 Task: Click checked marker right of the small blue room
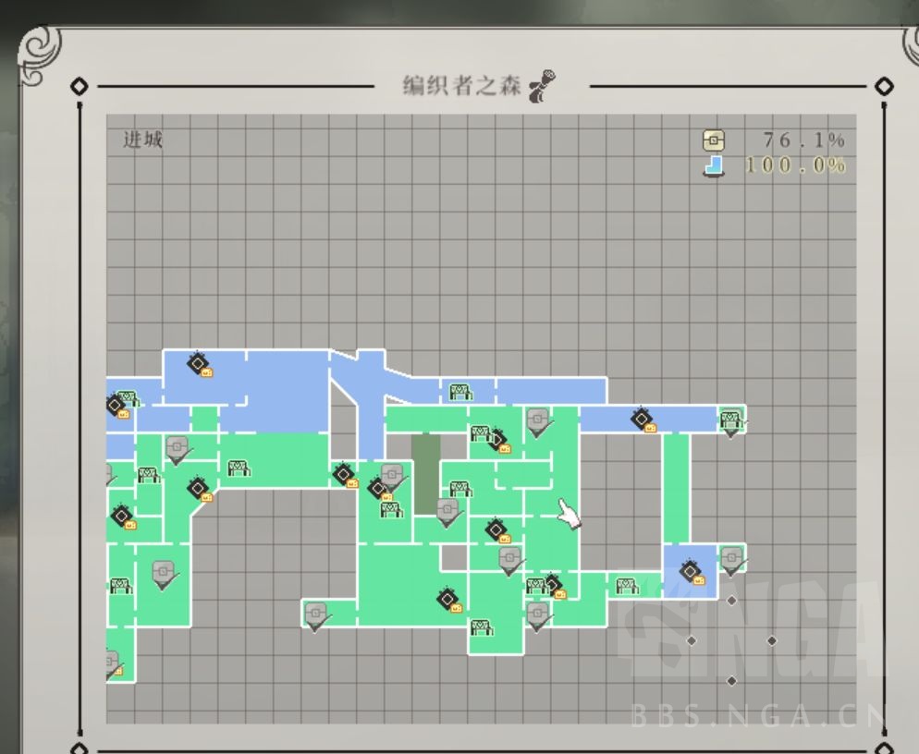point(731,560)
